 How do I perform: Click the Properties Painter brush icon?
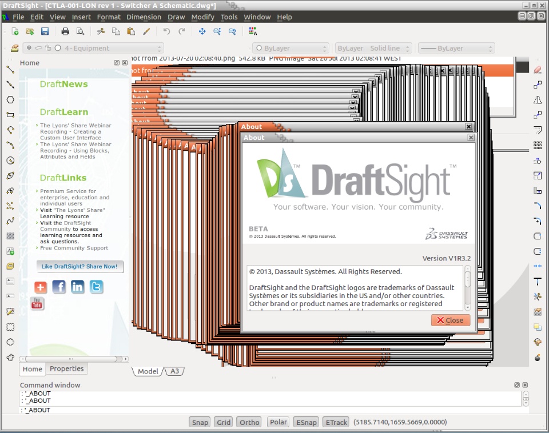[146, 31]
